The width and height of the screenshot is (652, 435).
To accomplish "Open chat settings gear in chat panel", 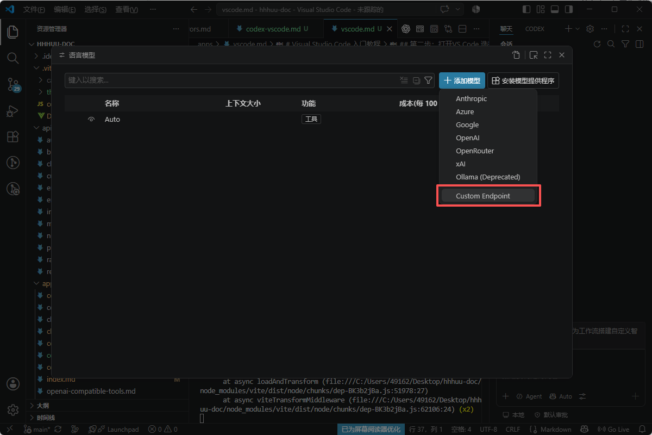I will [x=590, y=29].
